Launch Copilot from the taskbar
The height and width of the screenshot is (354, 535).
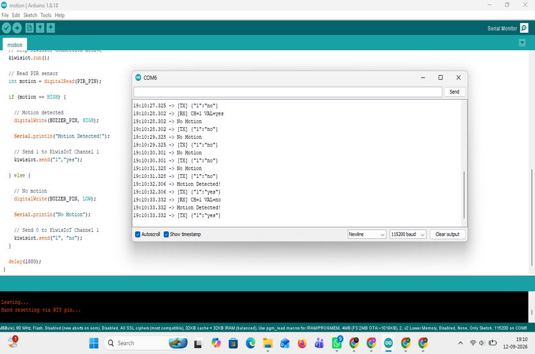point(215,343)
